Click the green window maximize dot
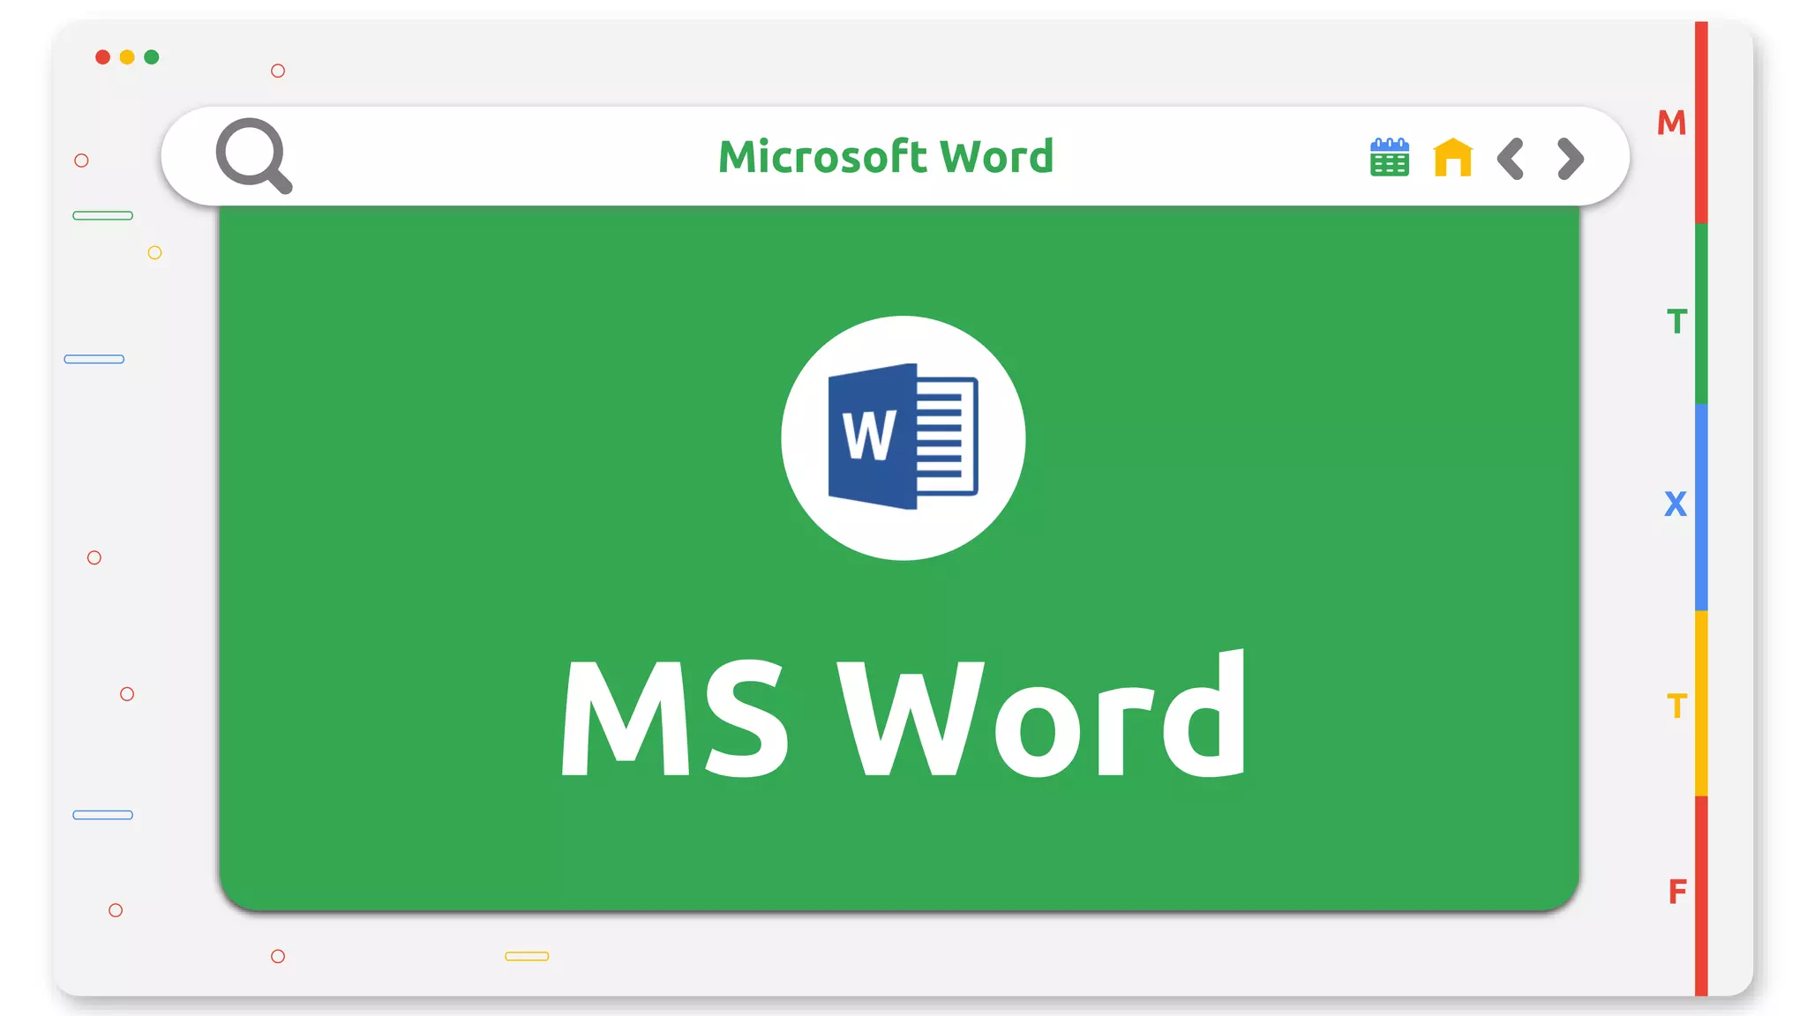Image resolution: width=1807 pixels, height=1016 pixels. tap(152, 57)
